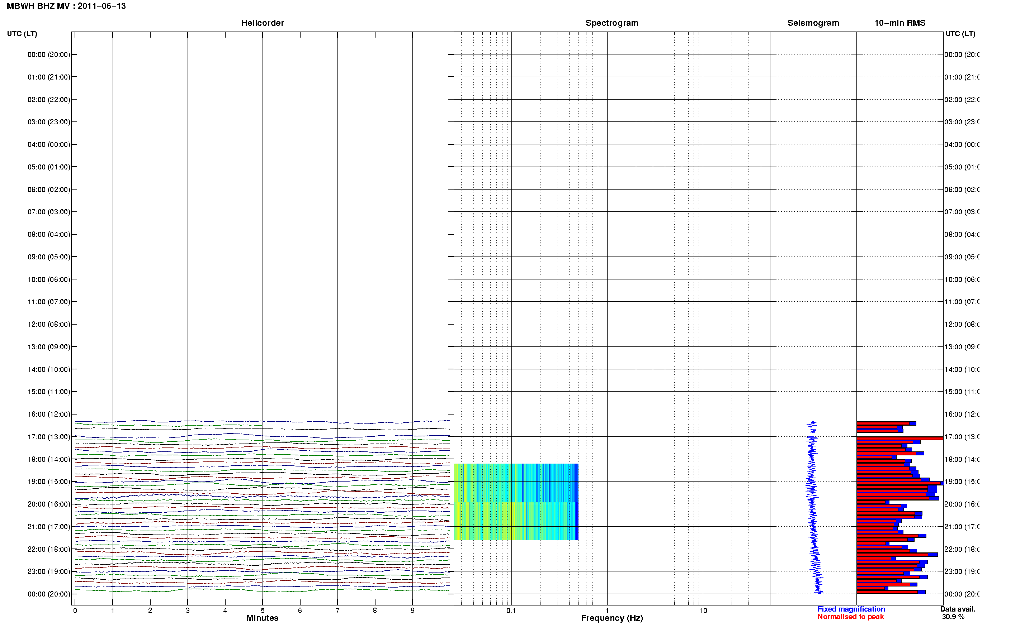Click the '0.1' frequency tick label
Image resolution: width=1020 pixels, height=637 pixels.
(511, 611)
